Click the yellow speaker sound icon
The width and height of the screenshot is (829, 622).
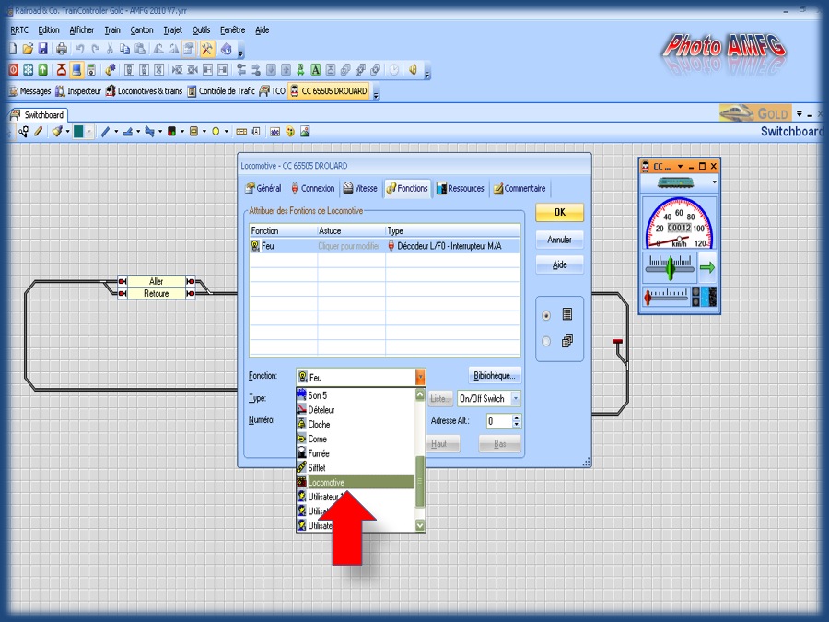pos(414,69)
